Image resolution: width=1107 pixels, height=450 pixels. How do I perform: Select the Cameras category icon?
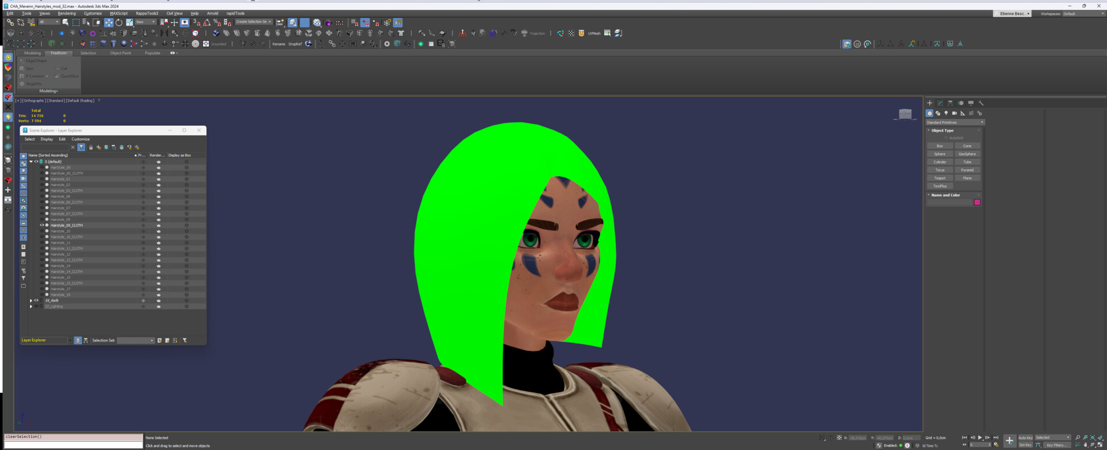[954, 113]
